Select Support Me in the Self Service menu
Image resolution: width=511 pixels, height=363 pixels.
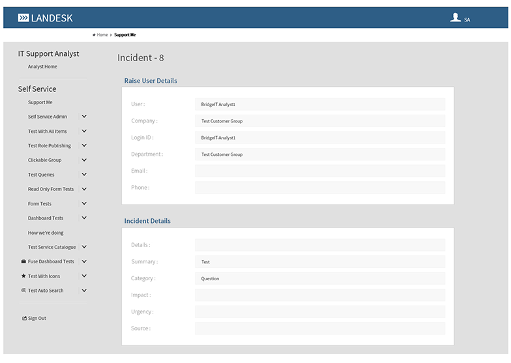point(40,102)
